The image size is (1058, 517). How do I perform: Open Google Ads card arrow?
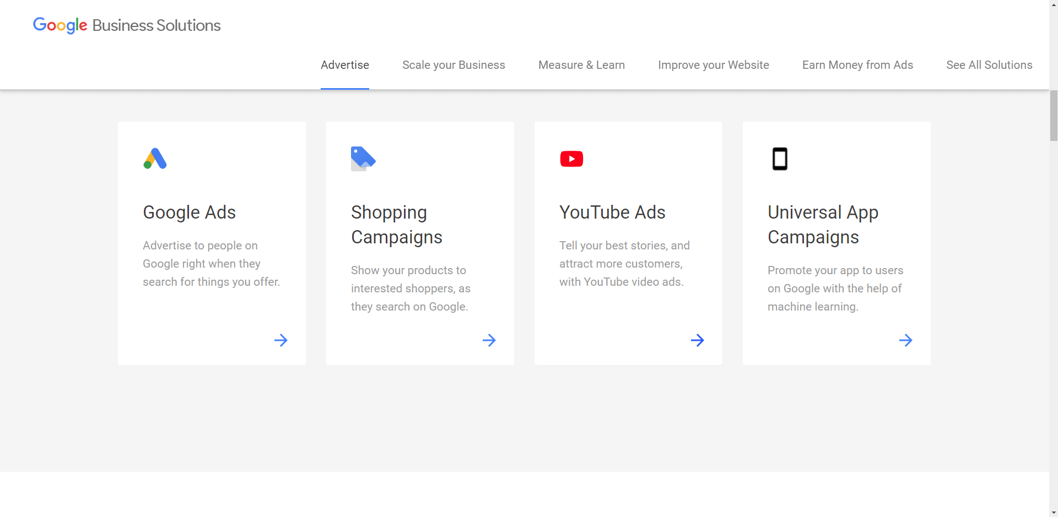(x=281, y=340)
